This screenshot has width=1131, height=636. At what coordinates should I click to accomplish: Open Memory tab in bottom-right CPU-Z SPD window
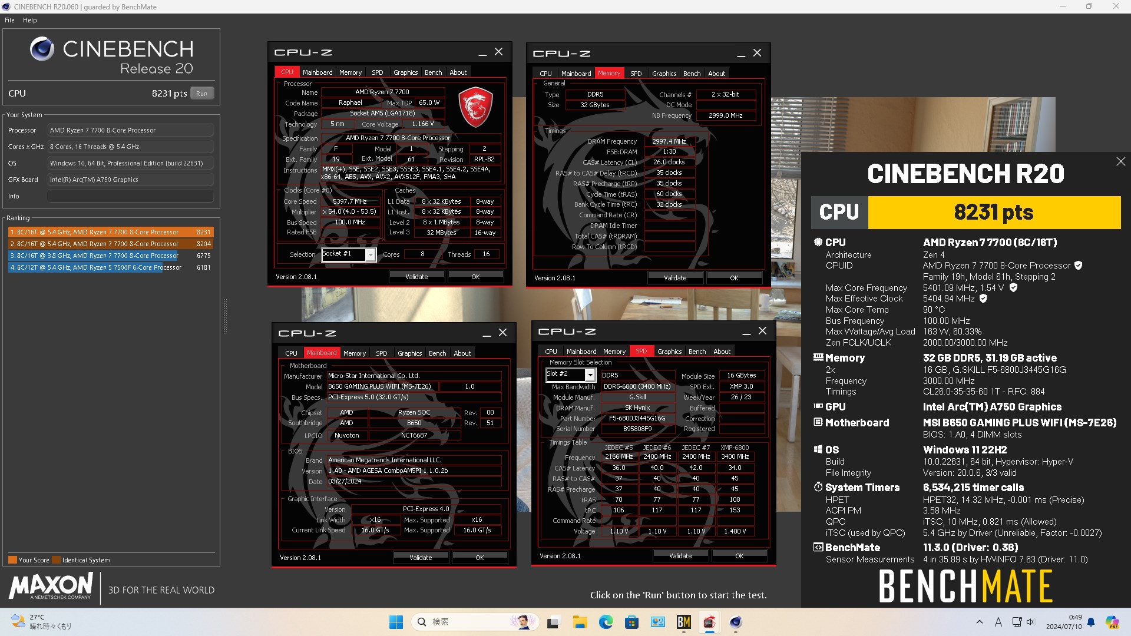point(614,352)
